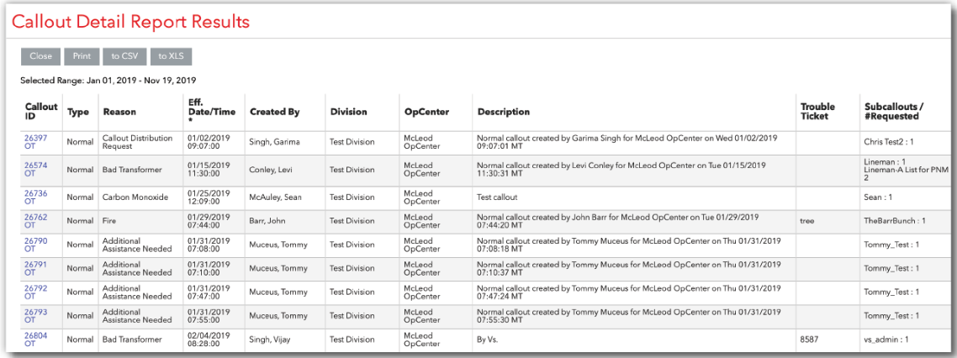This screenshot has height=358, width=957.
Task: Open callout ID 26790 link
Action: pyautogui.click(x=34, y=240)
